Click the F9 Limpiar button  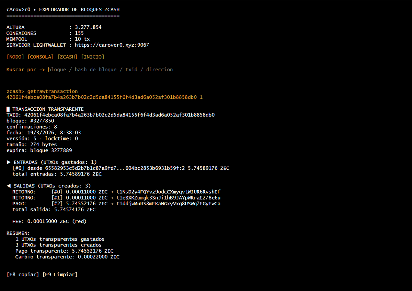coord(60,275)
